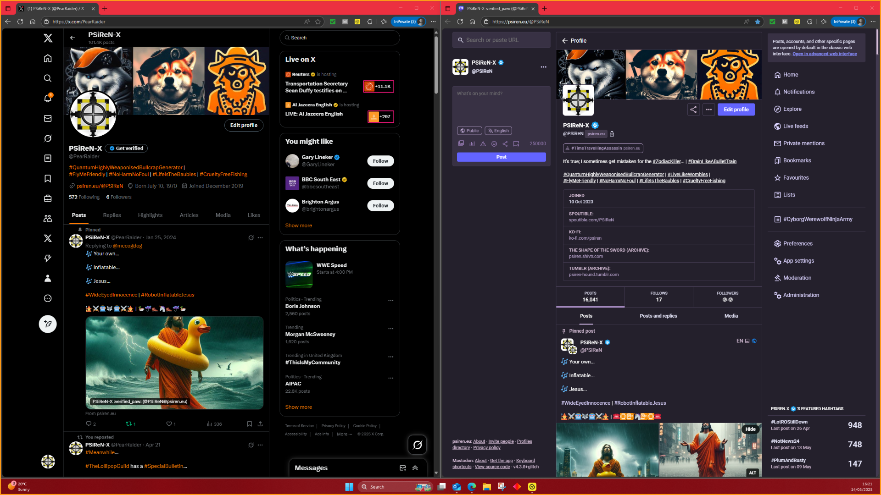The width and height of the screenshot is (881, 495).
Task: Add poll icon in Mastodon compose box
Action: click(472, 143)
